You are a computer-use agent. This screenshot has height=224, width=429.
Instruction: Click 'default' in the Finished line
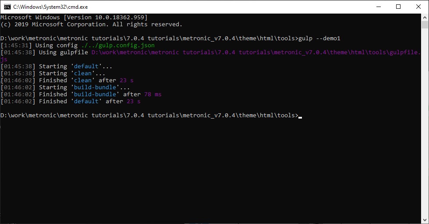click(x=86, y=101)
